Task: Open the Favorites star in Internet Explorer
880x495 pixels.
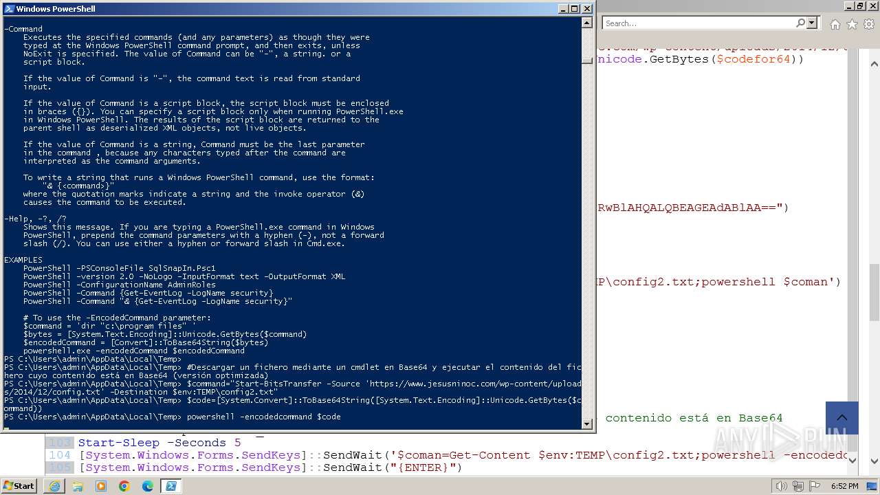Action: [x=852, y=24]
